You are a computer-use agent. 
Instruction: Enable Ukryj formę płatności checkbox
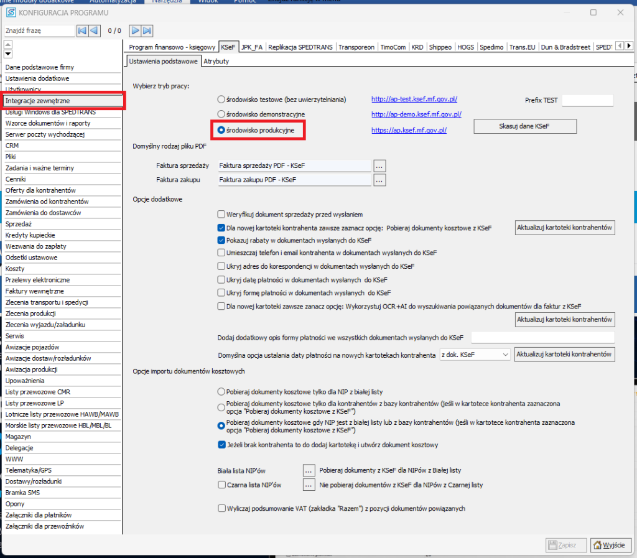(x=221, y=292)
